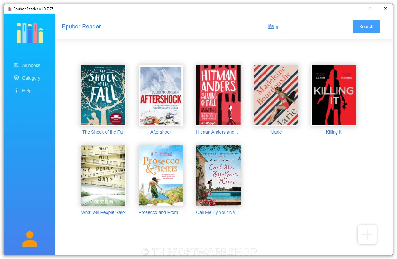Click the 'Killing It' title link
Screen dimensions: 397x259
(334, 132)
